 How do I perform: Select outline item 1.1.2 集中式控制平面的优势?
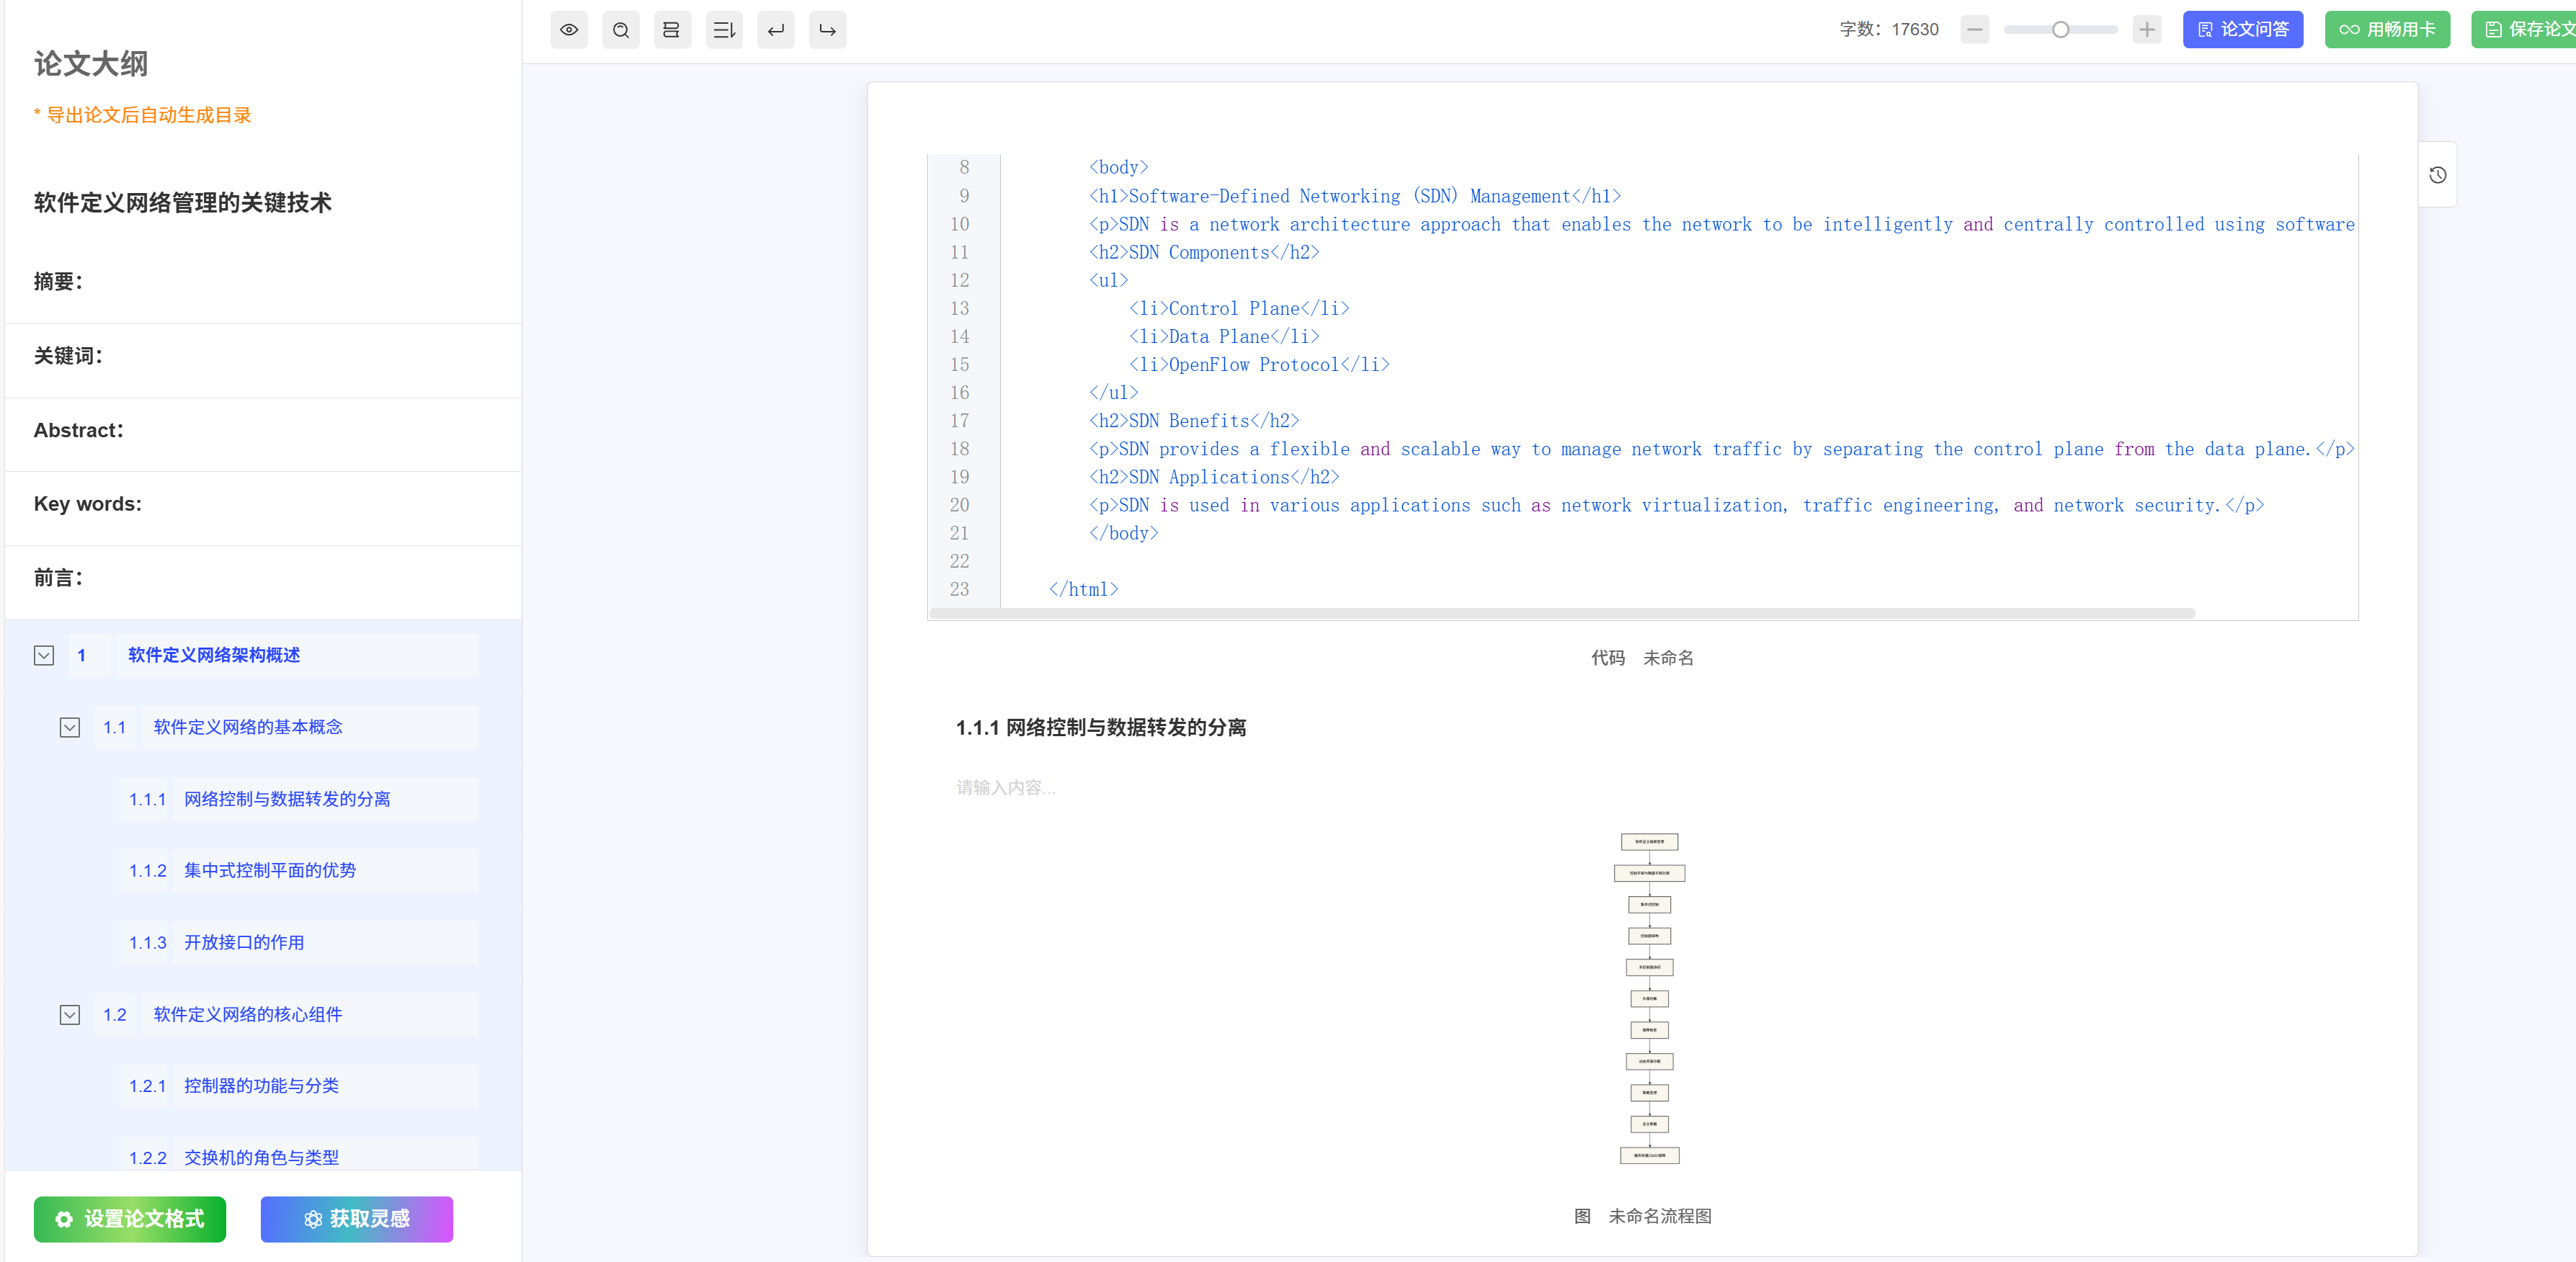[x=269, y=870]
